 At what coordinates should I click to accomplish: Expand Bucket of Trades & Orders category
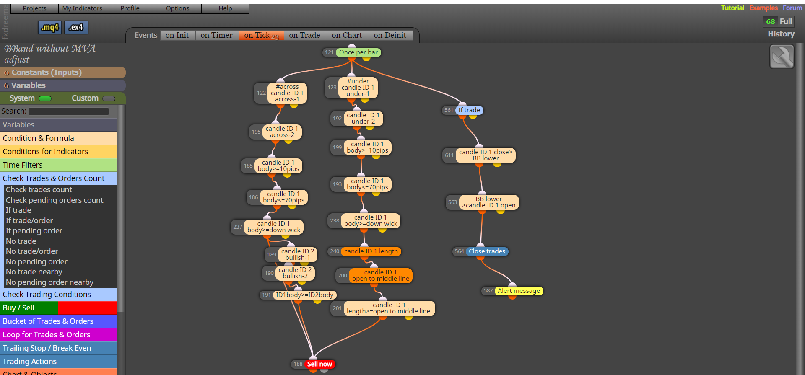click(x=58, y=321)
